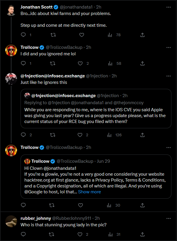Like Jonathan Scott's tweet

pyautogui.click(x=82, y=35)
